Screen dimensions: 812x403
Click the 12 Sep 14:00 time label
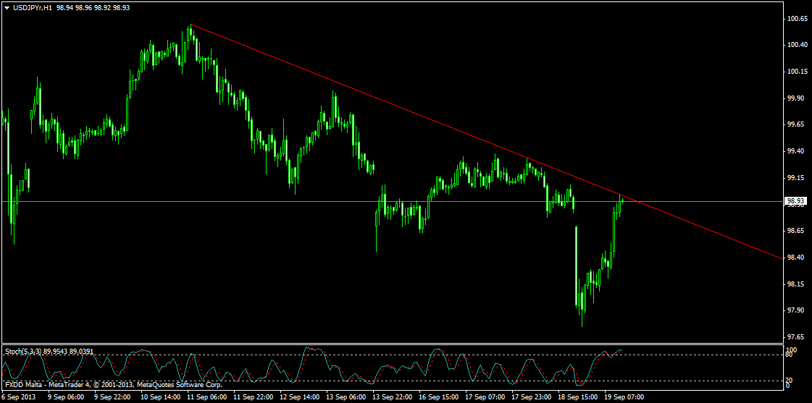[299, 397]
